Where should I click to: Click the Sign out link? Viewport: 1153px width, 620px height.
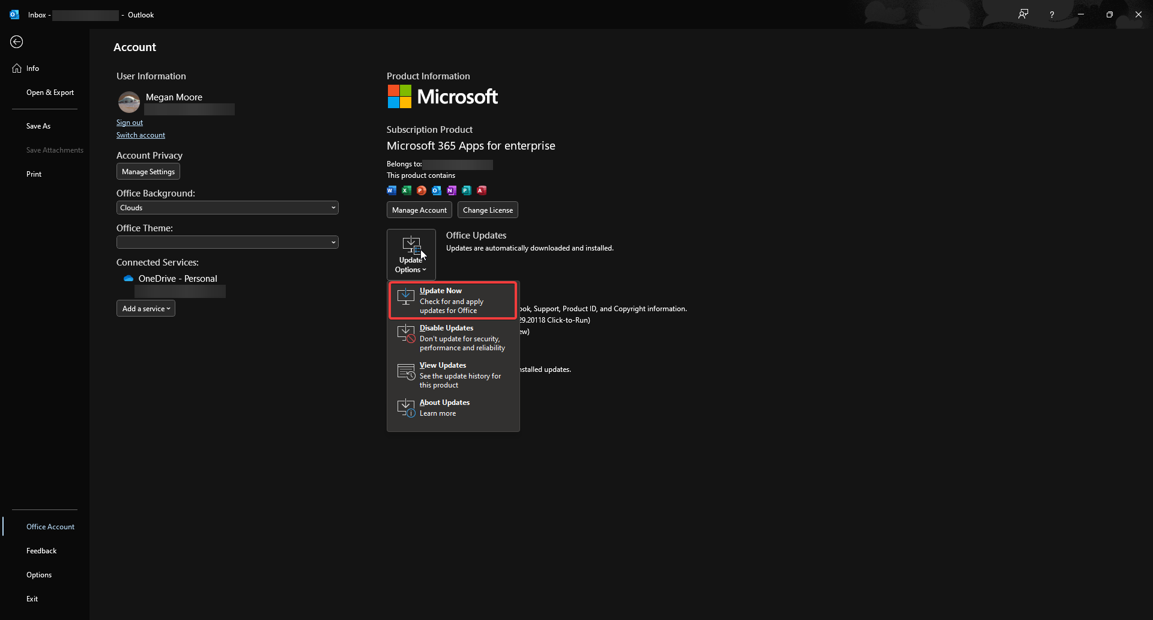point(130,123)
